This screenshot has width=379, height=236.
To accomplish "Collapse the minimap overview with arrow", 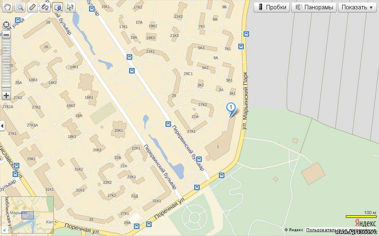I will tap(4, 230).
